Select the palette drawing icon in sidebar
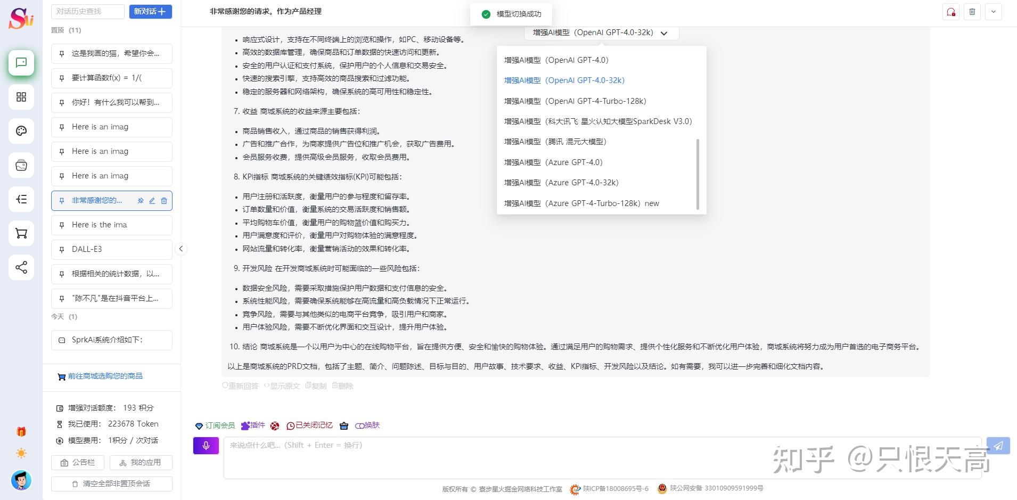The width and height of the screenshot is (1017, 500). click(x=21, y=131)
